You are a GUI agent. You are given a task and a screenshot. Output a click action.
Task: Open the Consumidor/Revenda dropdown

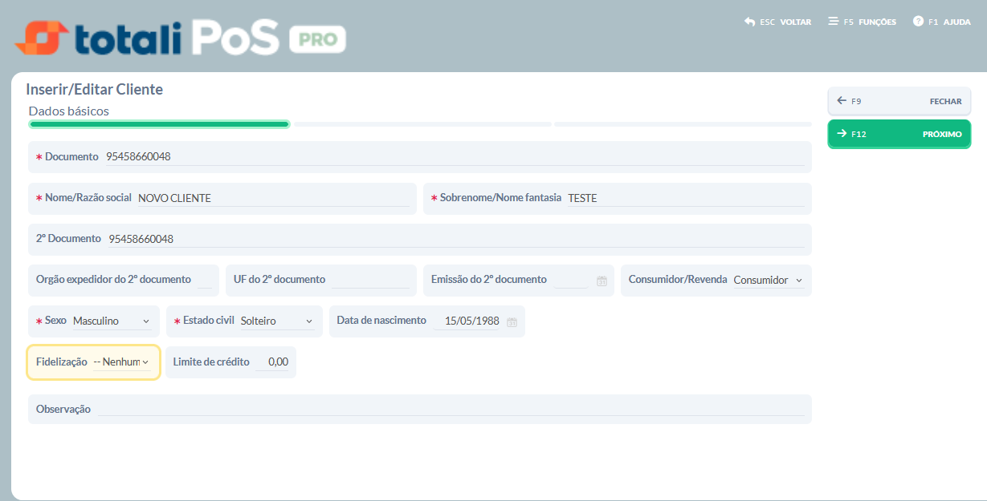click(768, 280)
